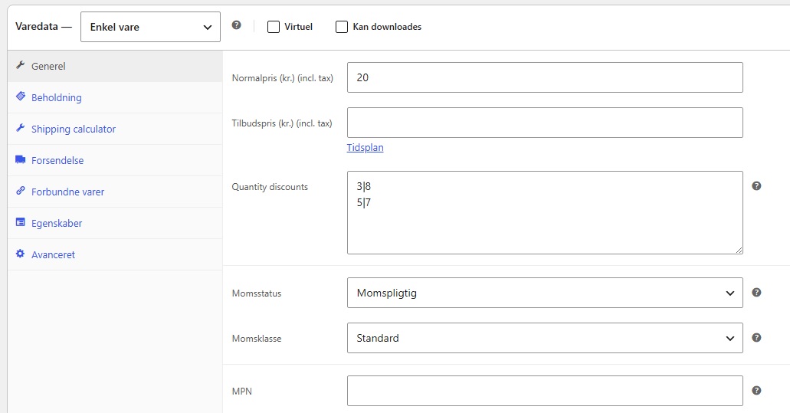Click help icon beside MPN field
The image size is (790, 413).
tap(756, 390)
